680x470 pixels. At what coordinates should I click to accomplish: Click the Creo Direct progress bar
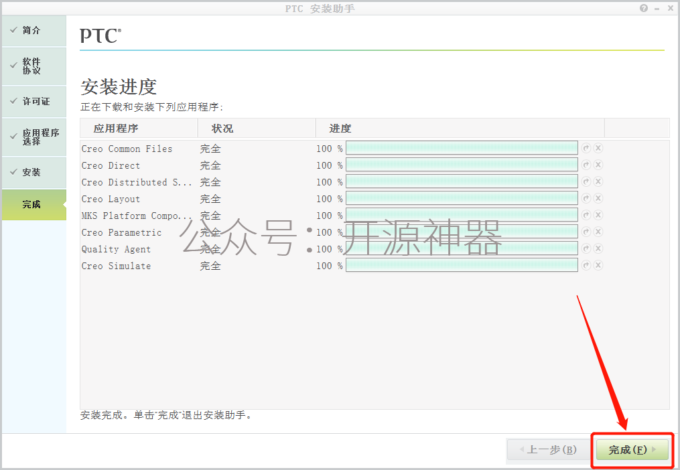coord(462,165)
